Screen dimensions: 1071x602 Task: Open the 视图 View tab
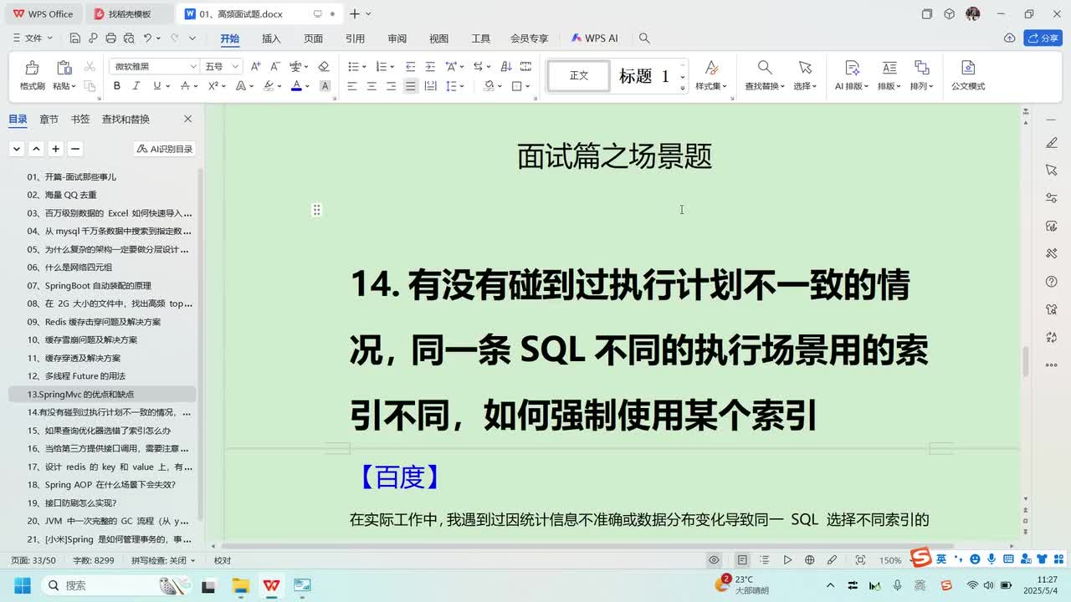438,38
